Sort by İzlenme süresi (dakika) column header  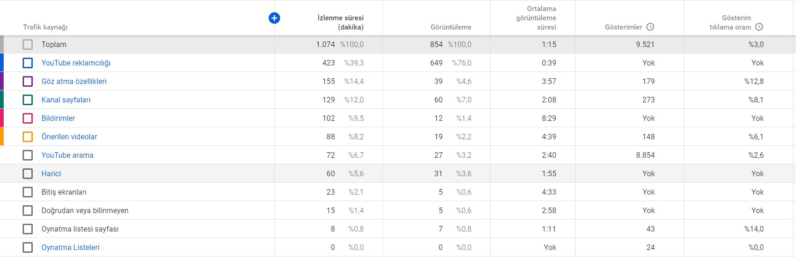click(340, 22)
